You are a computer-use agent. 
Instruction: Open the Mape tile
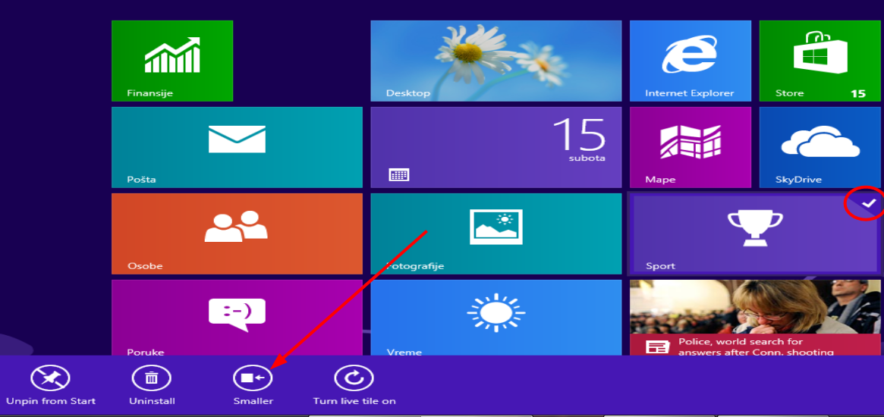tap(691, 147)
